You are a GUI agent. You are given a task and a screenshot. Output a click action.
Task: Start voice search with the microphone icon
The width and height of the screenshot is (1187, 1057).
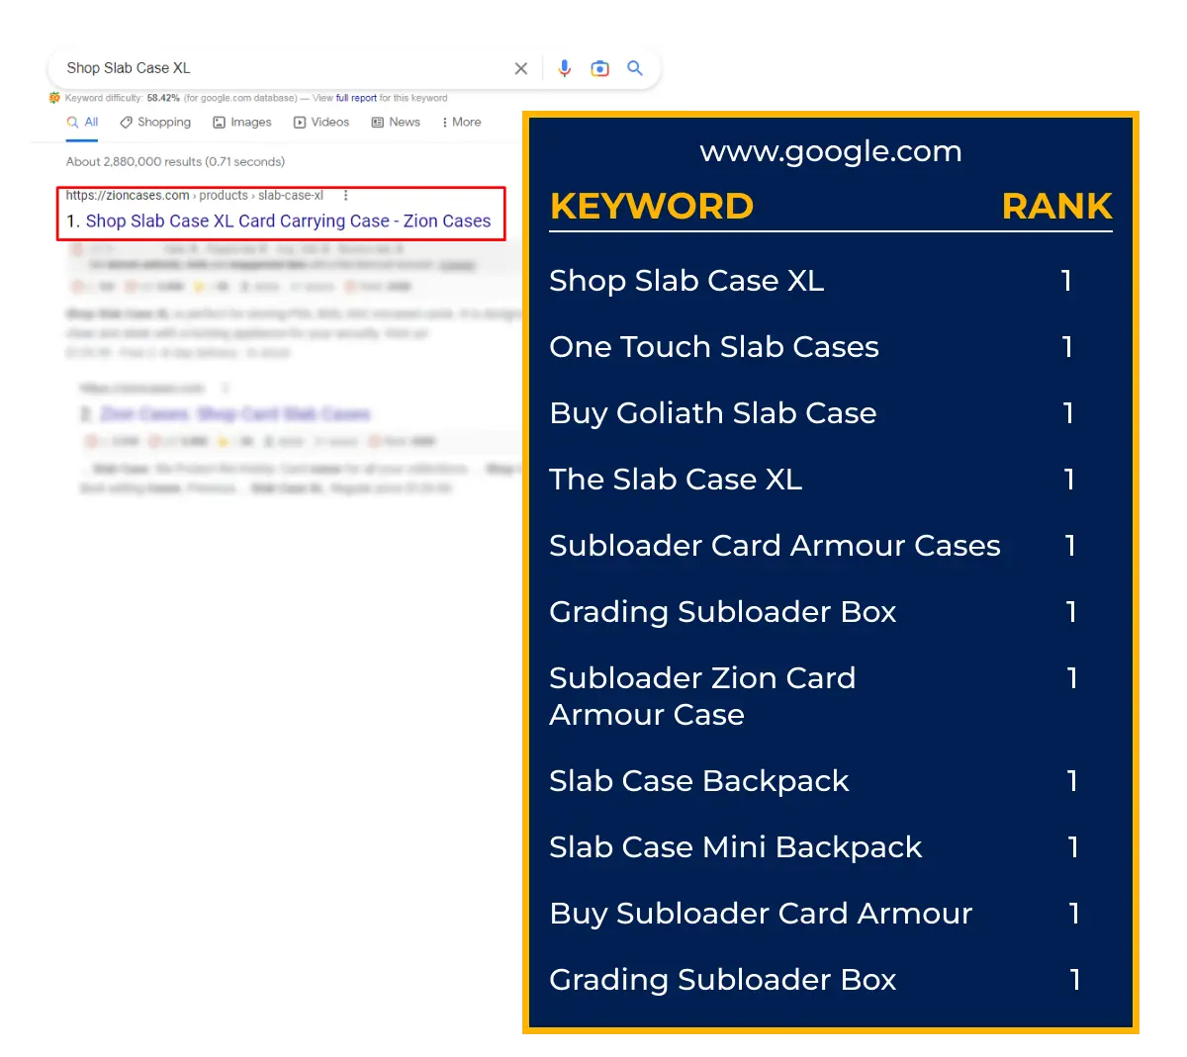coord(564,68)
